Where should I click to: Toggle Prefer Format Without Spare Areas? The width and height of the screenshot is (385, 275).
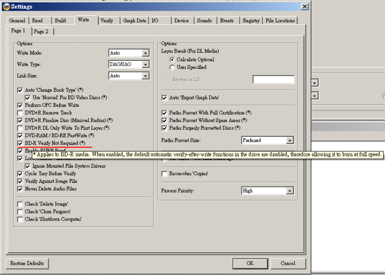pos(165,121)
